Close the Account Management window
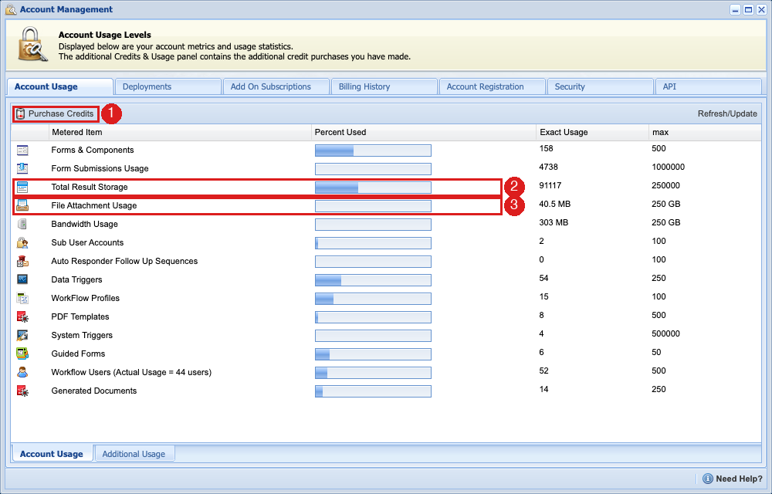Image resolution: width=772 pixels, height=494 pixels. (x=760, y=10)
